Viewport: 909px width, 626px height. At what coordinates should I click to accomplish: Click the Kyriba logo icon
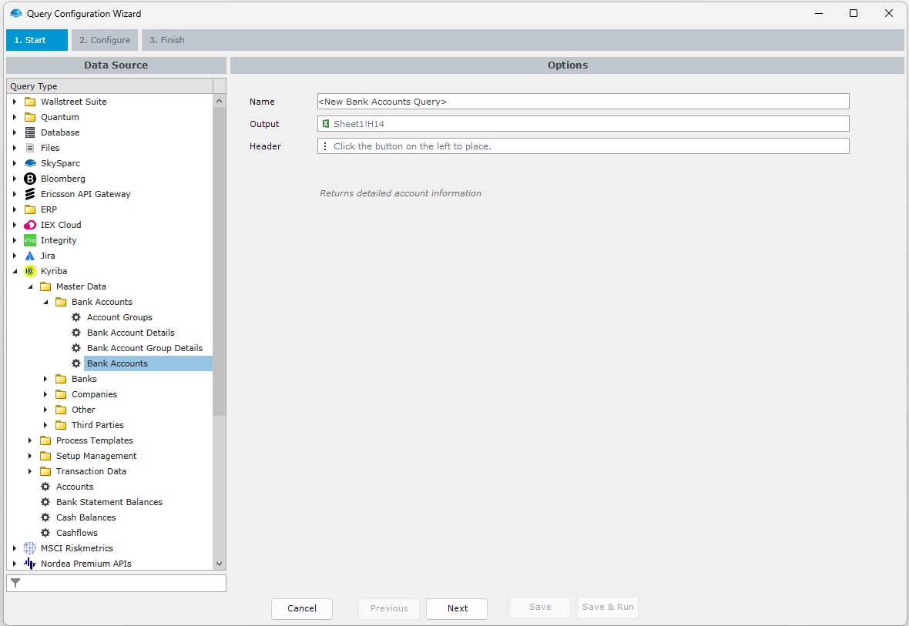pos(30,271)
